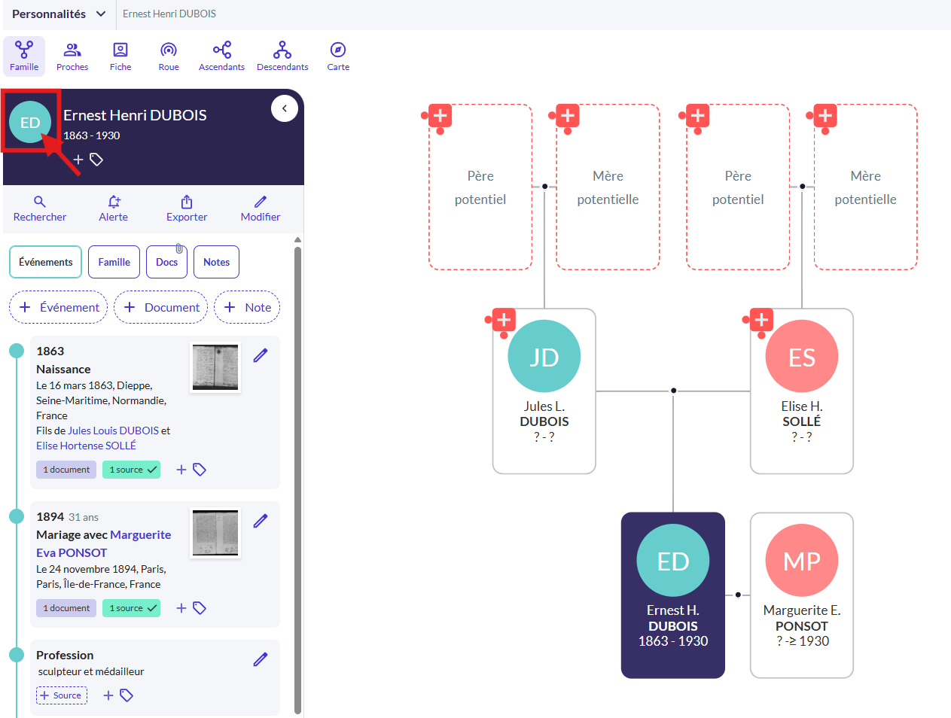Select the Notes tab
The height and width of the screenshot is (718, 951).
click(216, 262)
